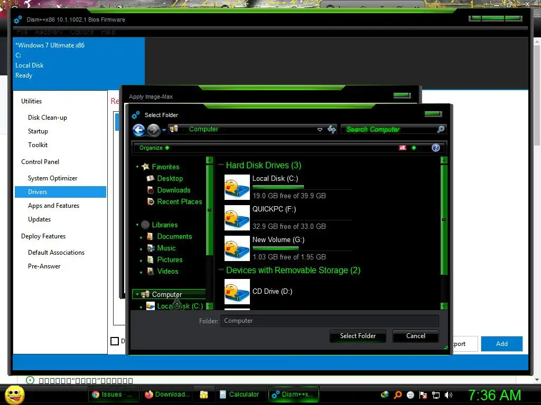This screenshot has width=541, height=405.
Task: Switch to the Firefox Download taskbar item
Action: [167, 394]
